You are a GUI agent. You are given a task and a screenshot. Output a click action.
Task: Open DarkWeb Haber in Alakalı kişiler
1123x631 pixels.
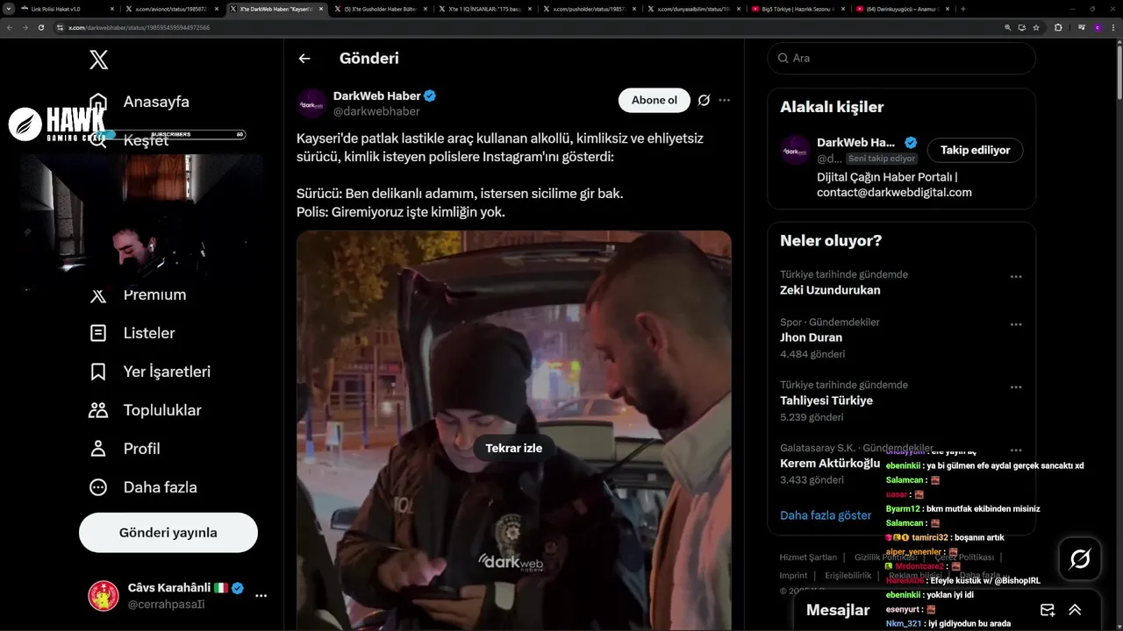[x=855, y=142]
